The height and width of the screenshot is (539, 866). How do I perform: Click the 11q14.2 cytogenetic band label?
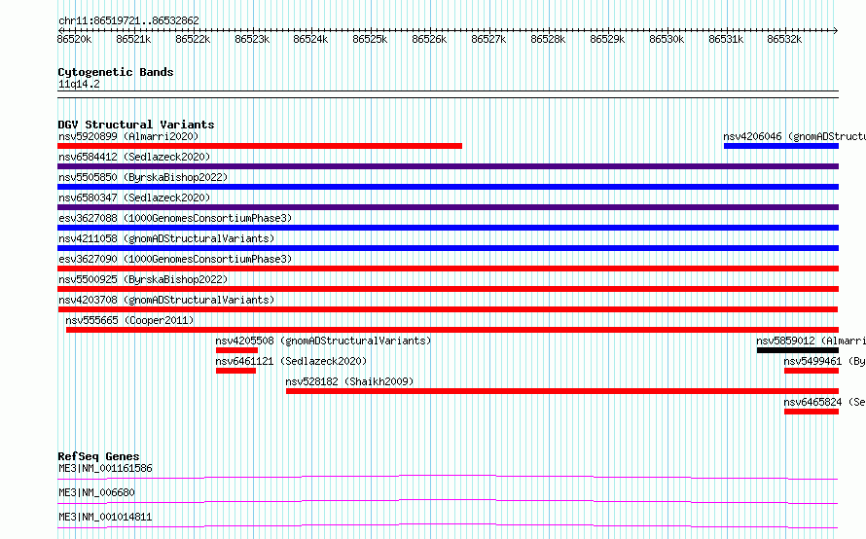tap(79, 84)
